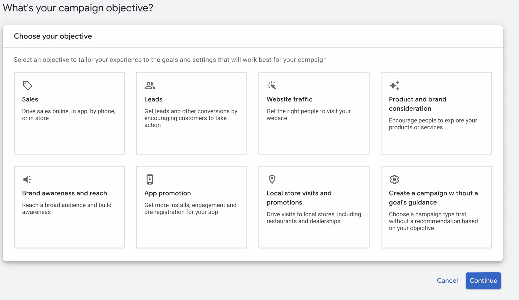This screenshot has width=519, height=300.
Task: Click 'Get more installs, engagement' description
Action: pyautogui.click(x=190, y=208)
